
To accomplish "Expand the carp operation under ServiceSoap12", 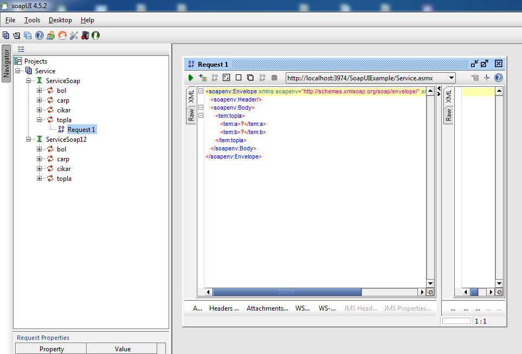I will point(40,159).
